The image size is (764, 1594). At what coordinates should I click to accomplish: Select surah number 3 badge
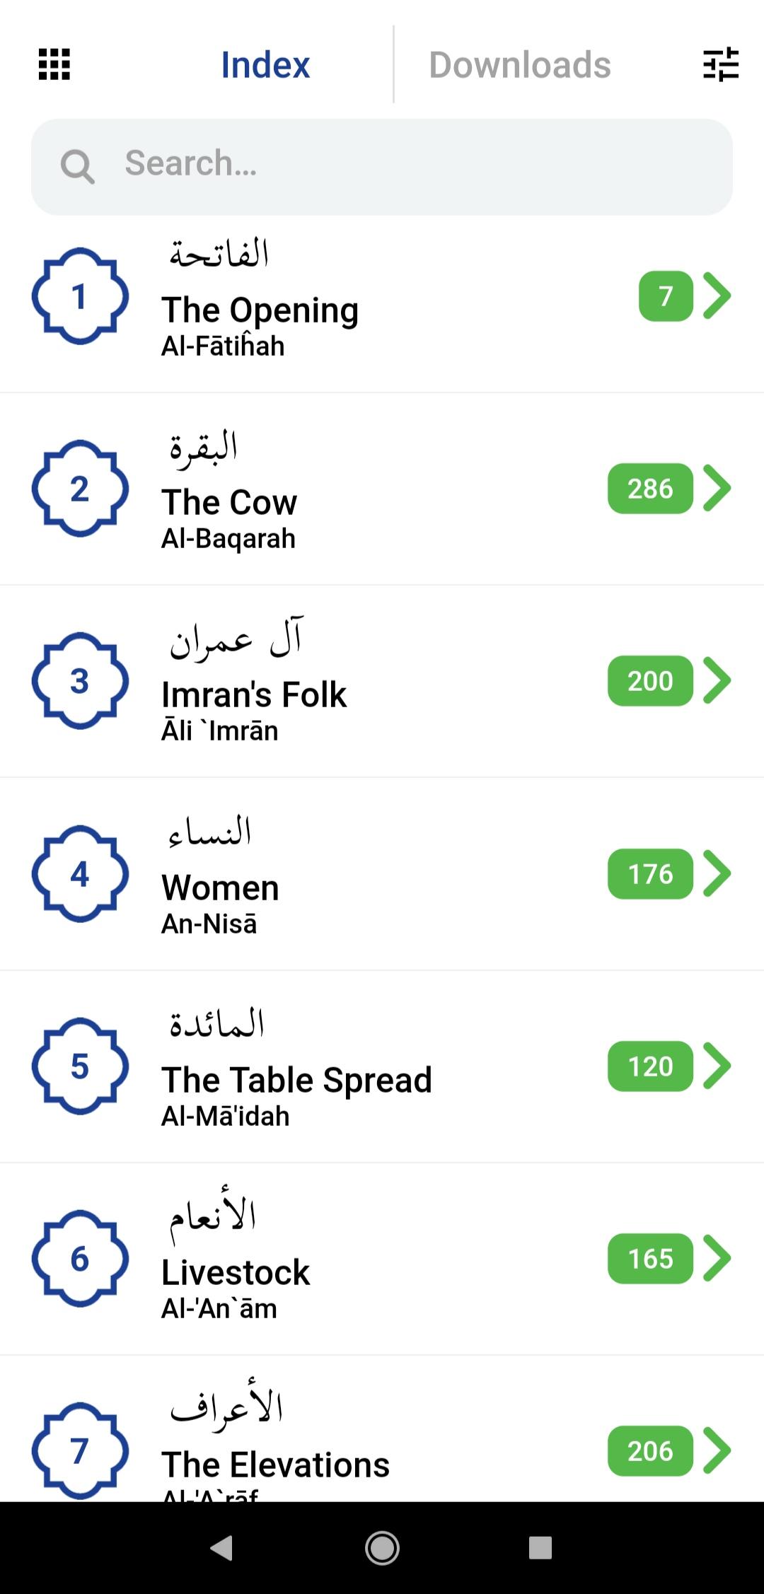[x=80, y=681]
